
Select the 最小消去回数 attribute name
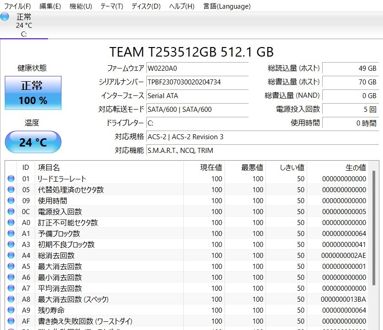click(60, 278)
